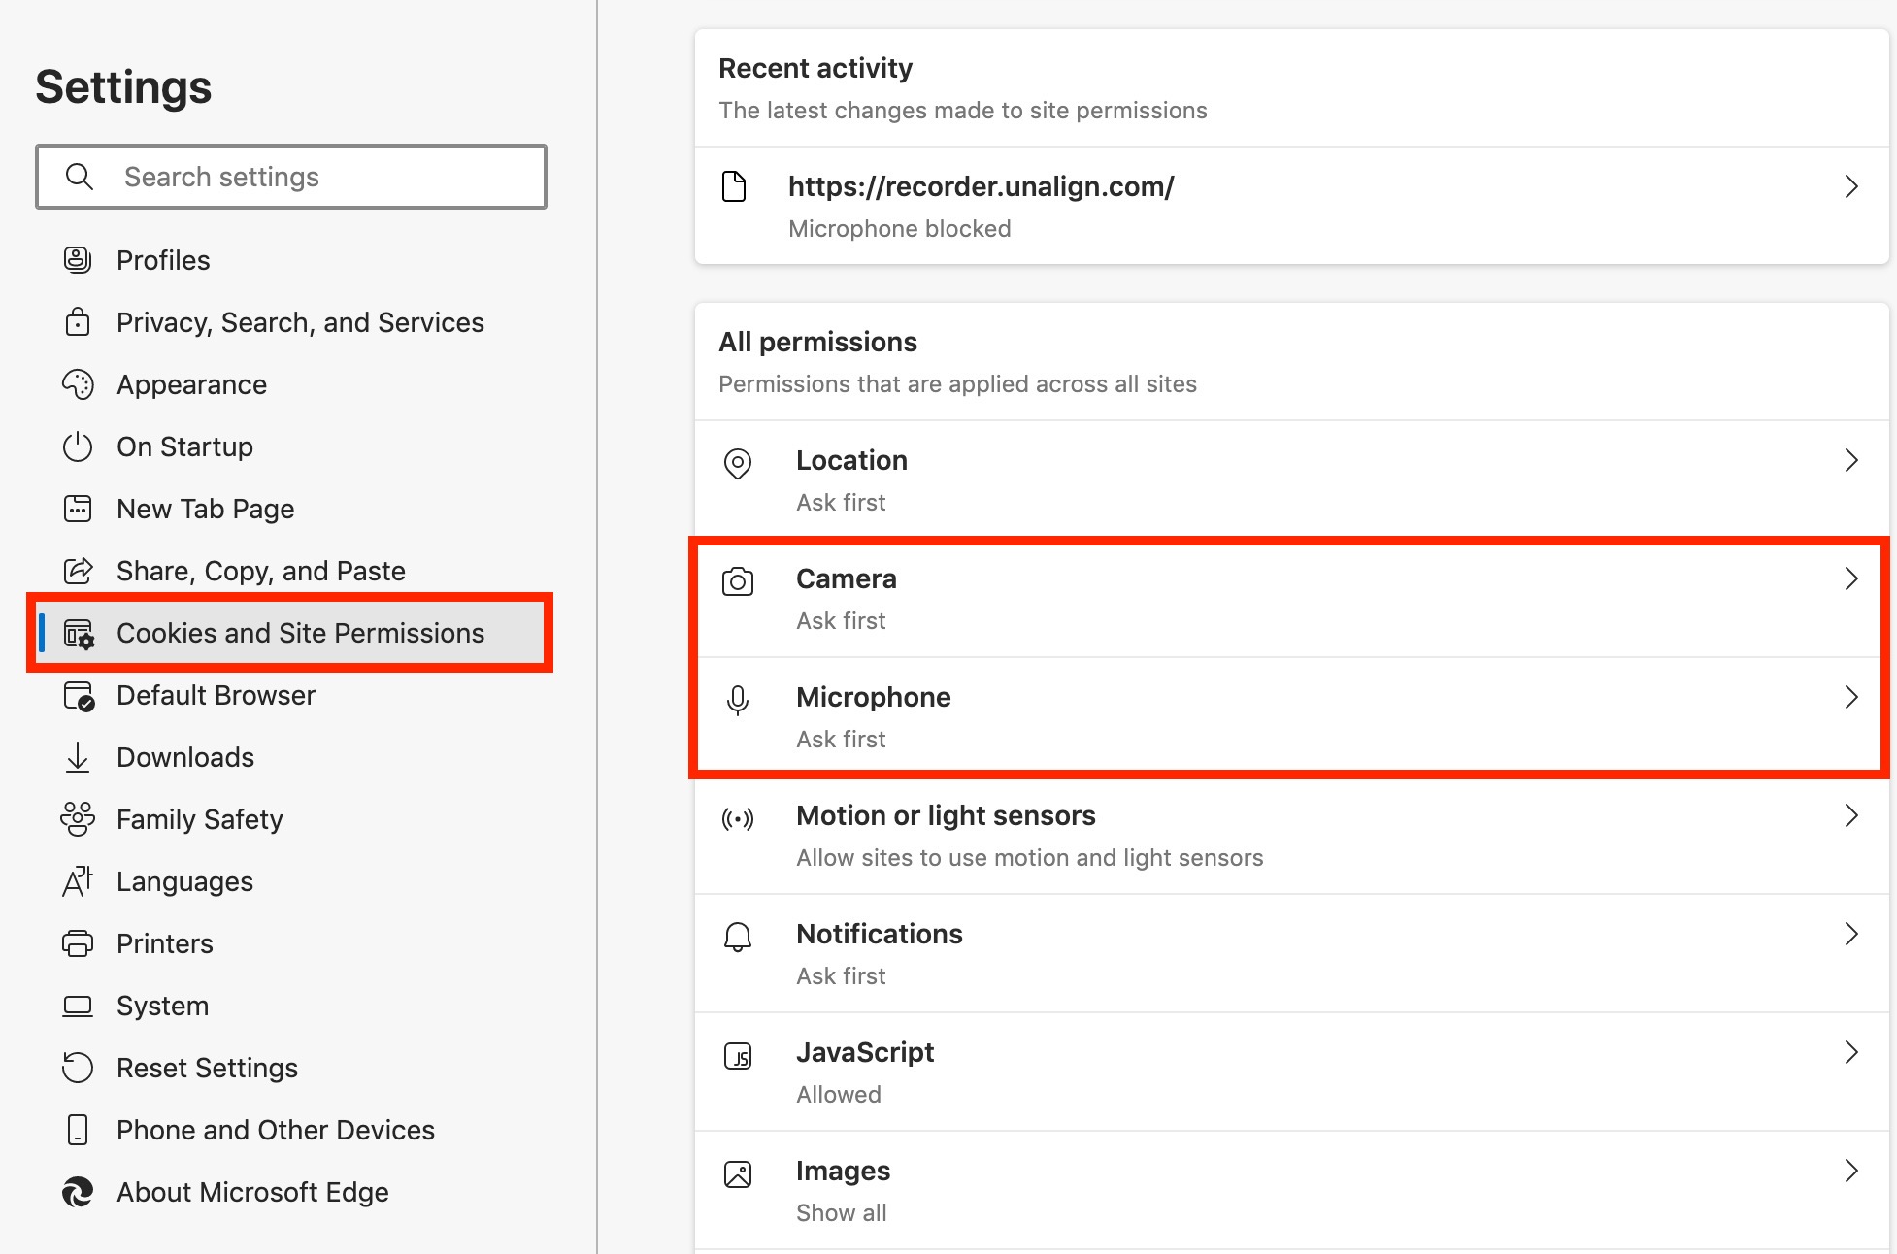1897x1254 pixels.
Task: Expand the Camera permission chevron
Action: point(1851,578)
